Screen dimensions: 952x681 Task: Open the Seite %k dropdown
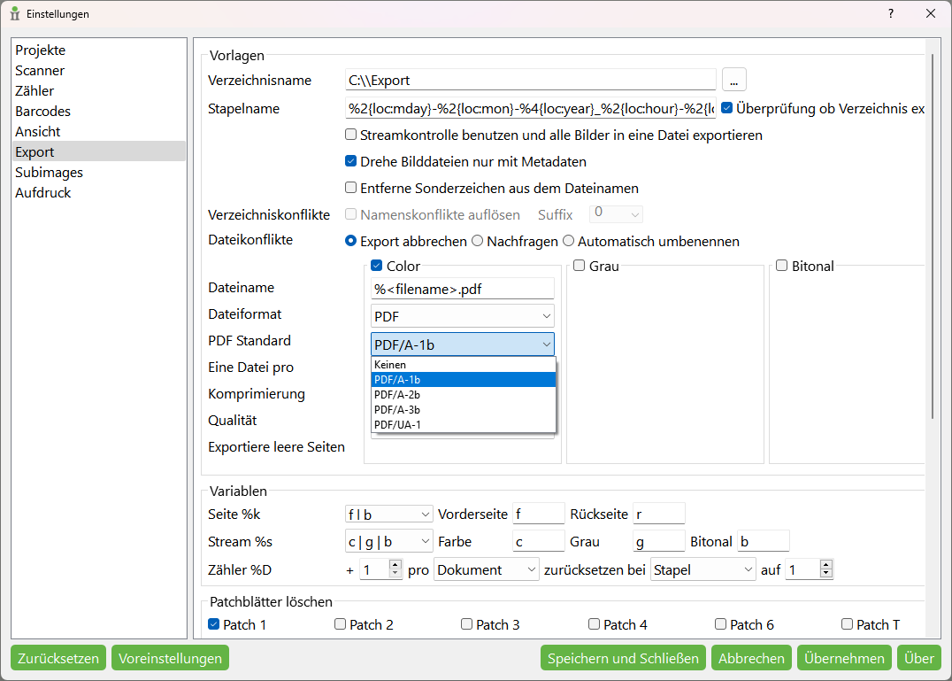pos(388,515)
